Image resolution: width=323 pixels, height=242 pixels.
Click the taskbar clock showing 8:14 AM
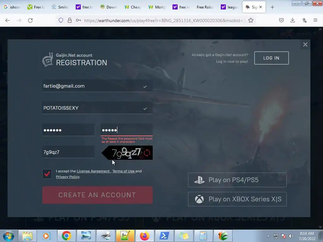click(x=307, y=236)
